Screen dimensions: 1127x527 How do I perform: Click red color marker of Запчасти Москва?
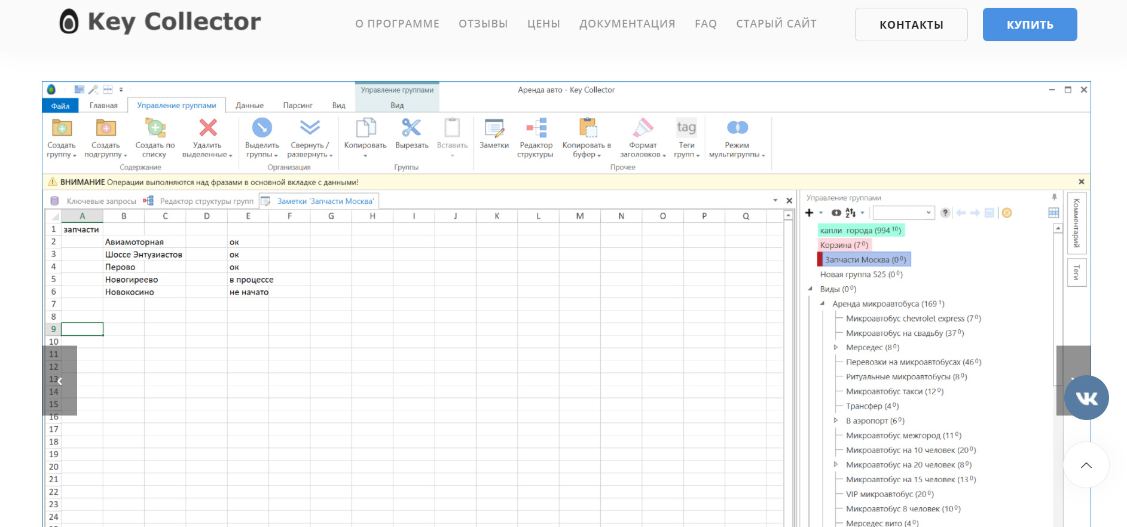coord(820,259)
